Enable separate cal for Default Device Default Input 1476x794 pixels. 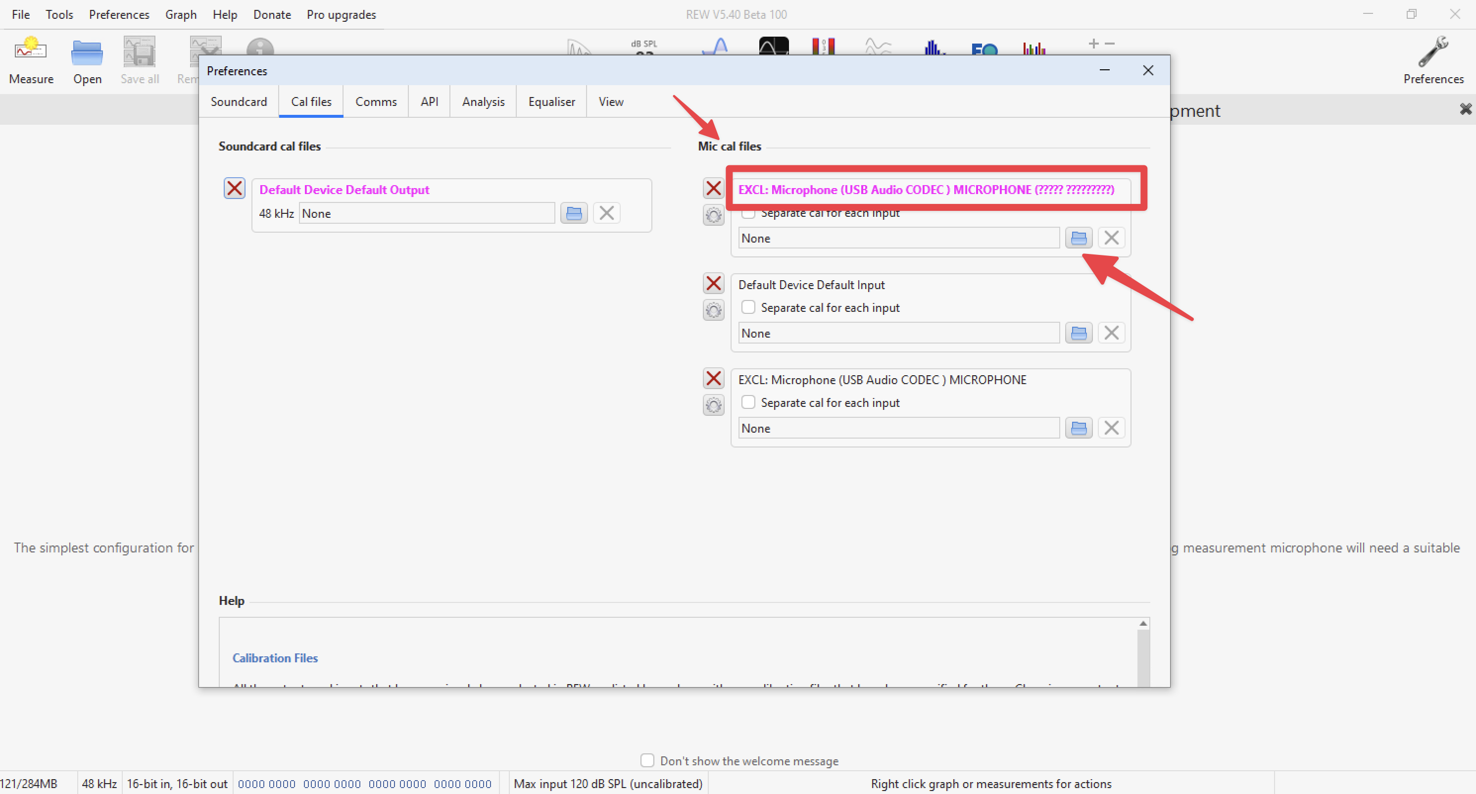tap(748, 307)
